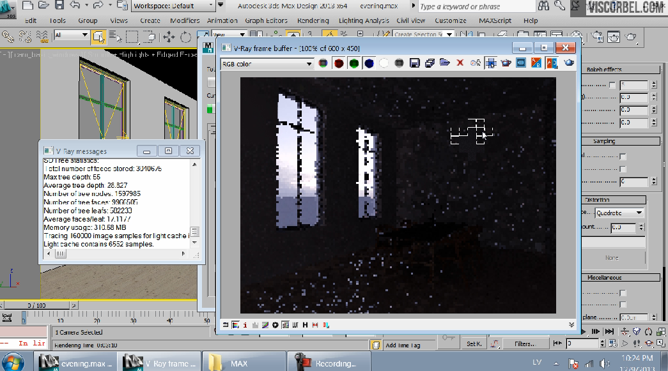
Task: Select the Link tool in main toolbar
Action: coord(8,37)
